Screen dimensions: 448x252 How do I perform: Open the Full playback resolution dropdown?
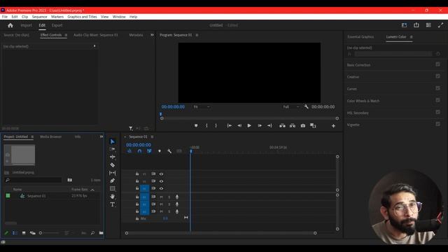(x=291, y=106)
